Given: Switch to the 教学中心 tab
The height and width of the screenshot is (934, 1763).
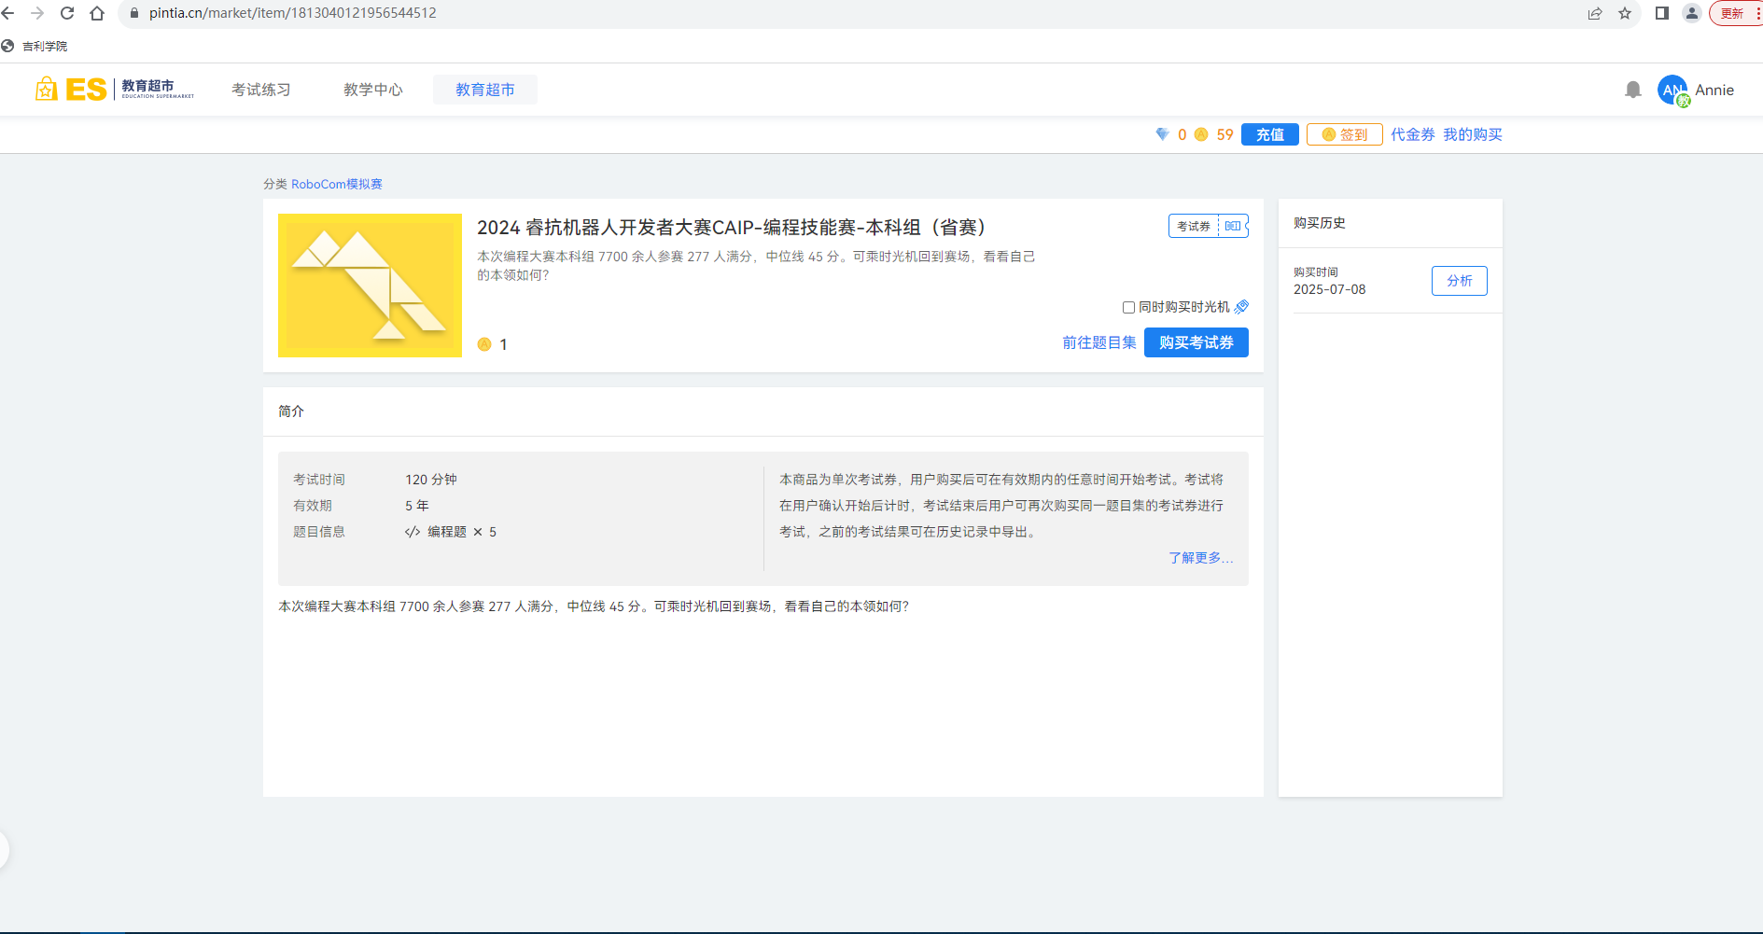Looking at the screenshot, I should [x=373, y=90].
